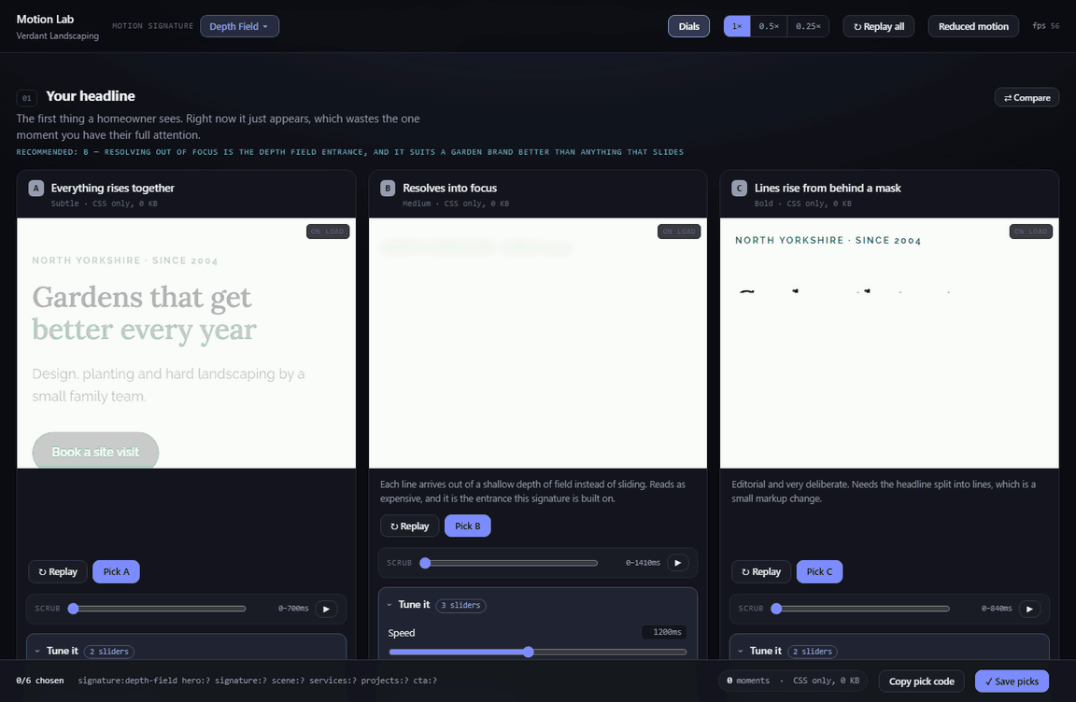This screenshot has width=1076, height=702.
Task: Click the Compare button
Action: pyautogui.click(x=1026, y=97)
